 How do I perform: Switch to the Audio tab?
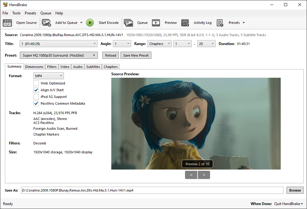pyautogui.click(x=78, y=67)
